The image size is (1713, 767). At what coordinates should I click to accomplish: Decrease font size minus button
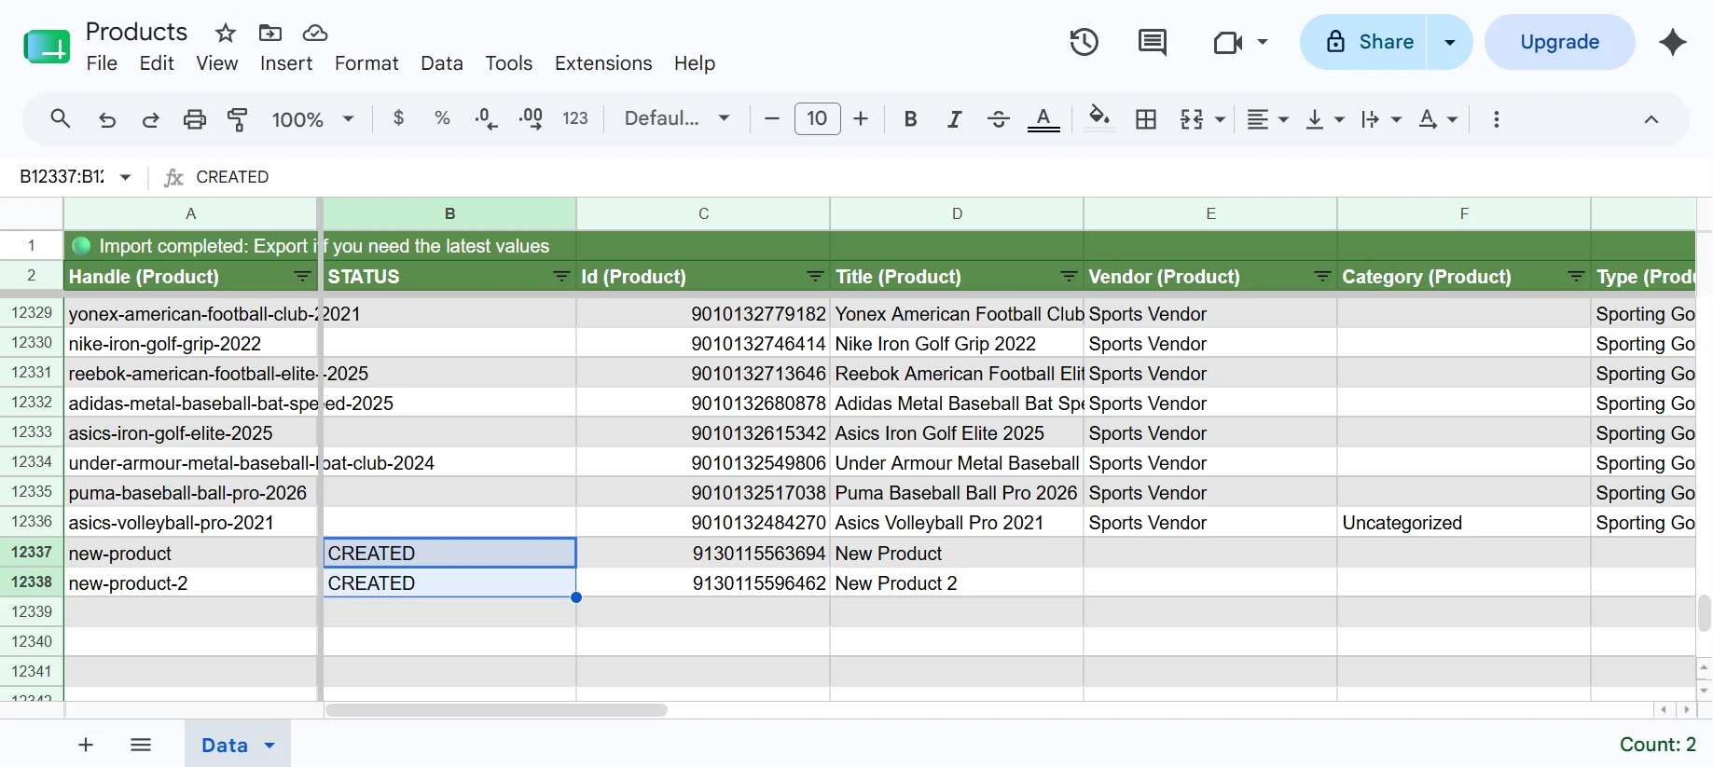771,118
